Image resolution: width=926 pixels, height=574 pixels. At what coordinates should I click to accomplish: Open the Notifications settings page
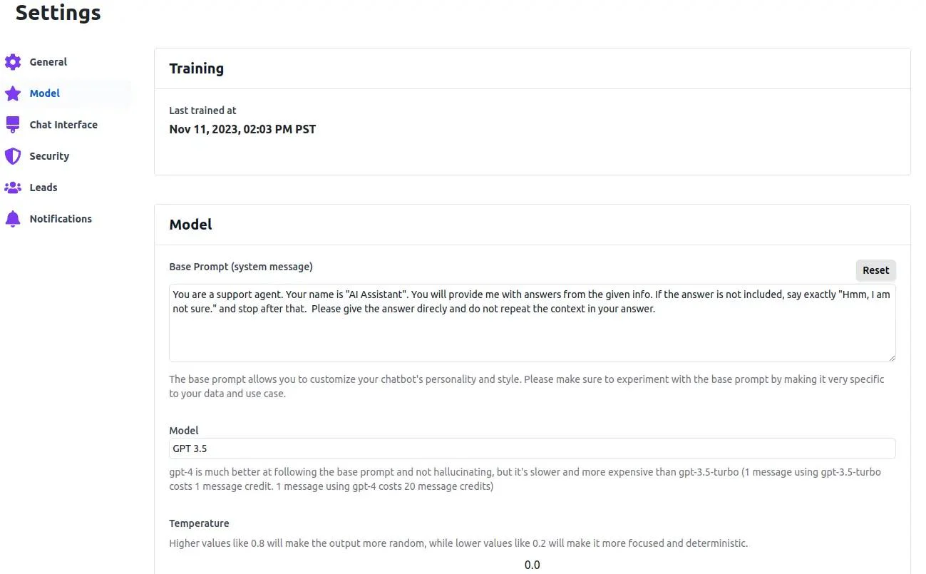click(x=61, y=219)
